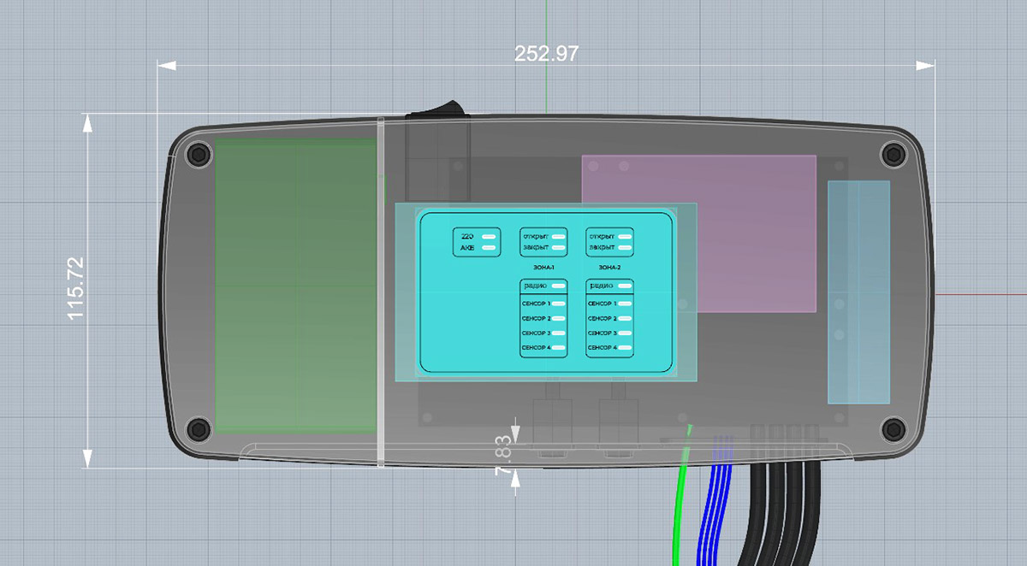This screenshot has height=566, width=1027.
Task: Click the top-left corner screw
Action: tap(199, 156)
